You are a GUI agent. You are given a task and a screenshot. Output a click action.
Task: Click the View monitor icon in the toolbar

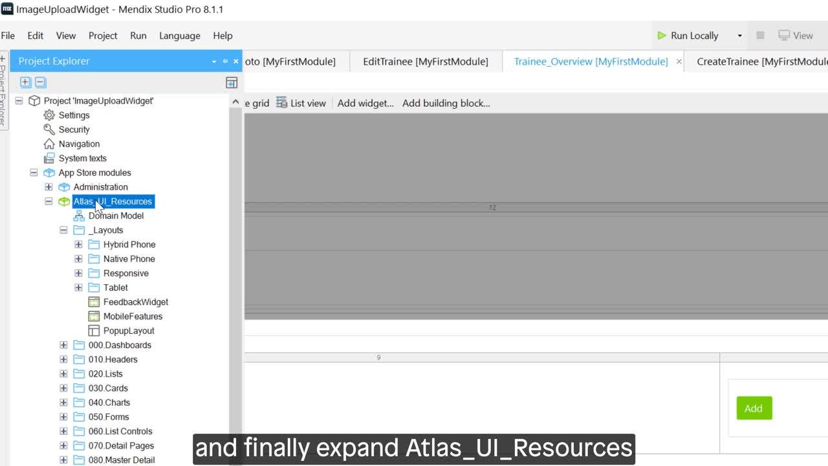coord(784,35)
